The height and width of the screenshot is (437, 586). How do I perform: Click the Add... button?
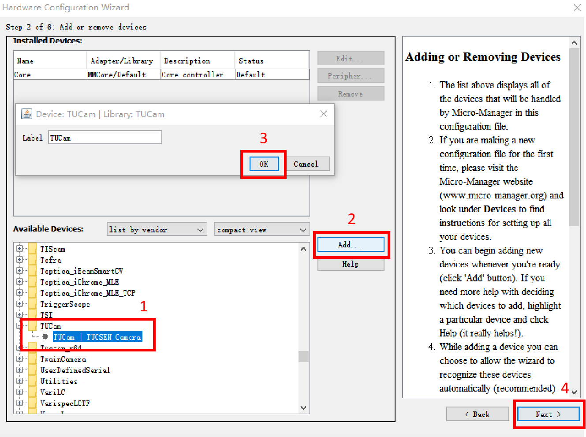[x=351, y=245]
